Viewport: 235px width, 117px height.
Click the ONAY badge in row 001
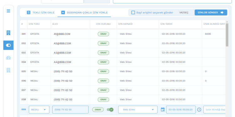(103, 34)
